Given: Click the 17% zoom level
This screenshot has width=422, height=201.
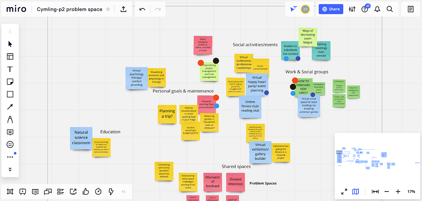Looking at the screenshot, I should 411,192.
